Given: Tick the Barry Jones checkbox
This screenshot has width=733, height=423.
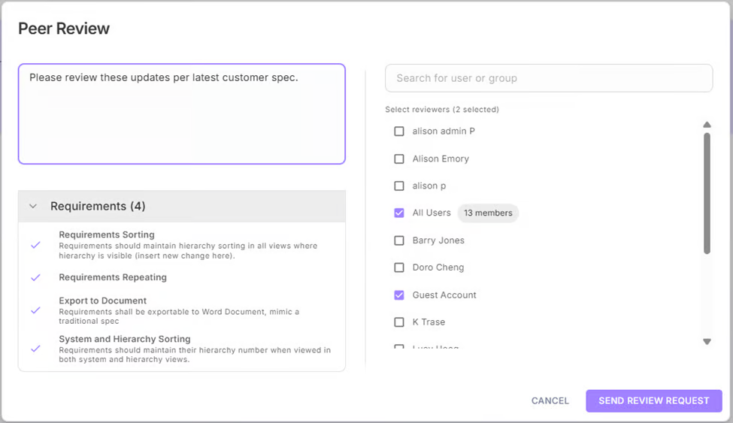Looking at the screenshot, I should (399, 240).
